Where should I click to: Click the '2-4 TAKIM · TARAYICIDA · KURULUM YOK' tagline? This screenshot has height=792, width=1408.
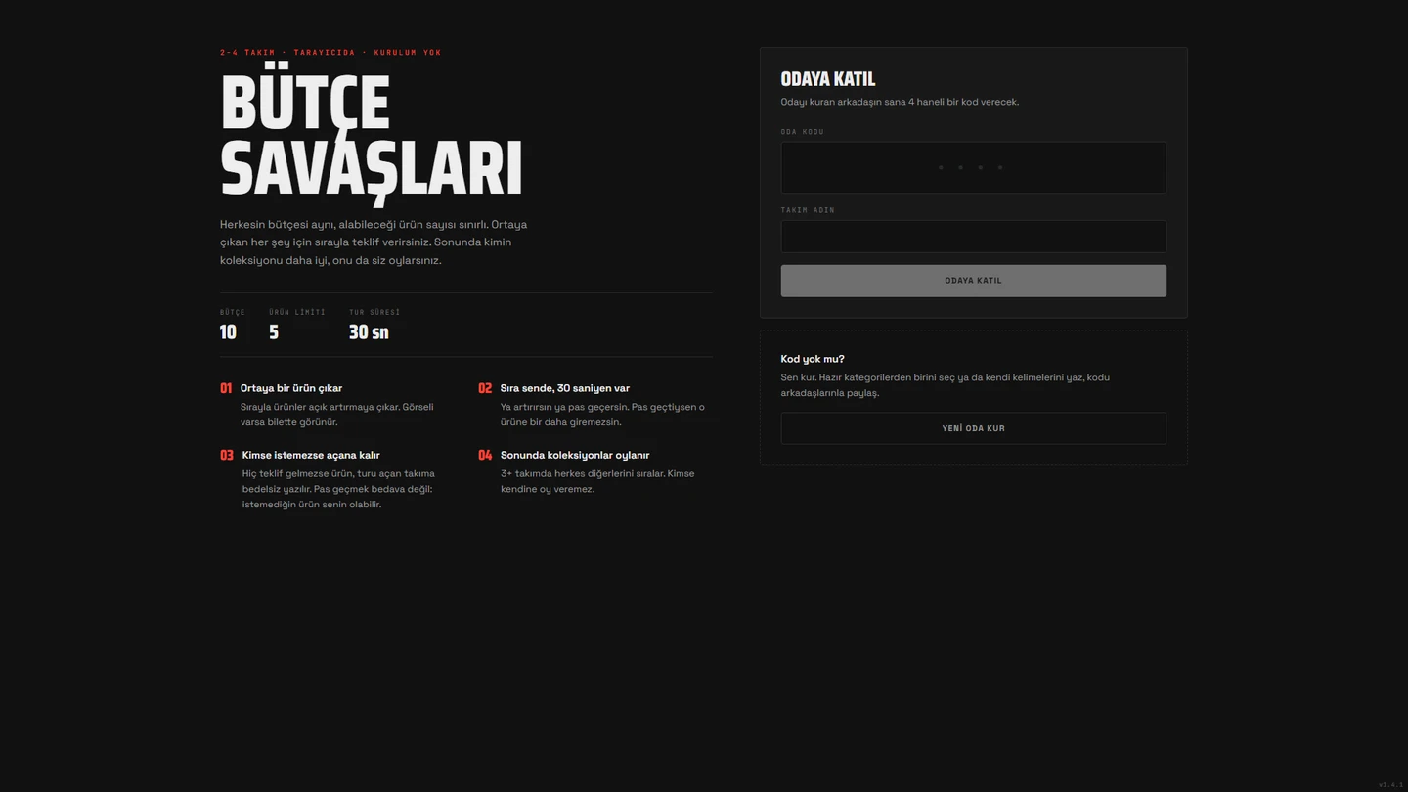330,53
